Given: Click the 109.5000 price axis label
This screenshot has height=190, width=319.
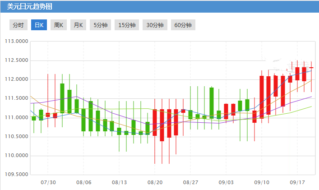Looking at the screenshot, I should click(16, 175).
